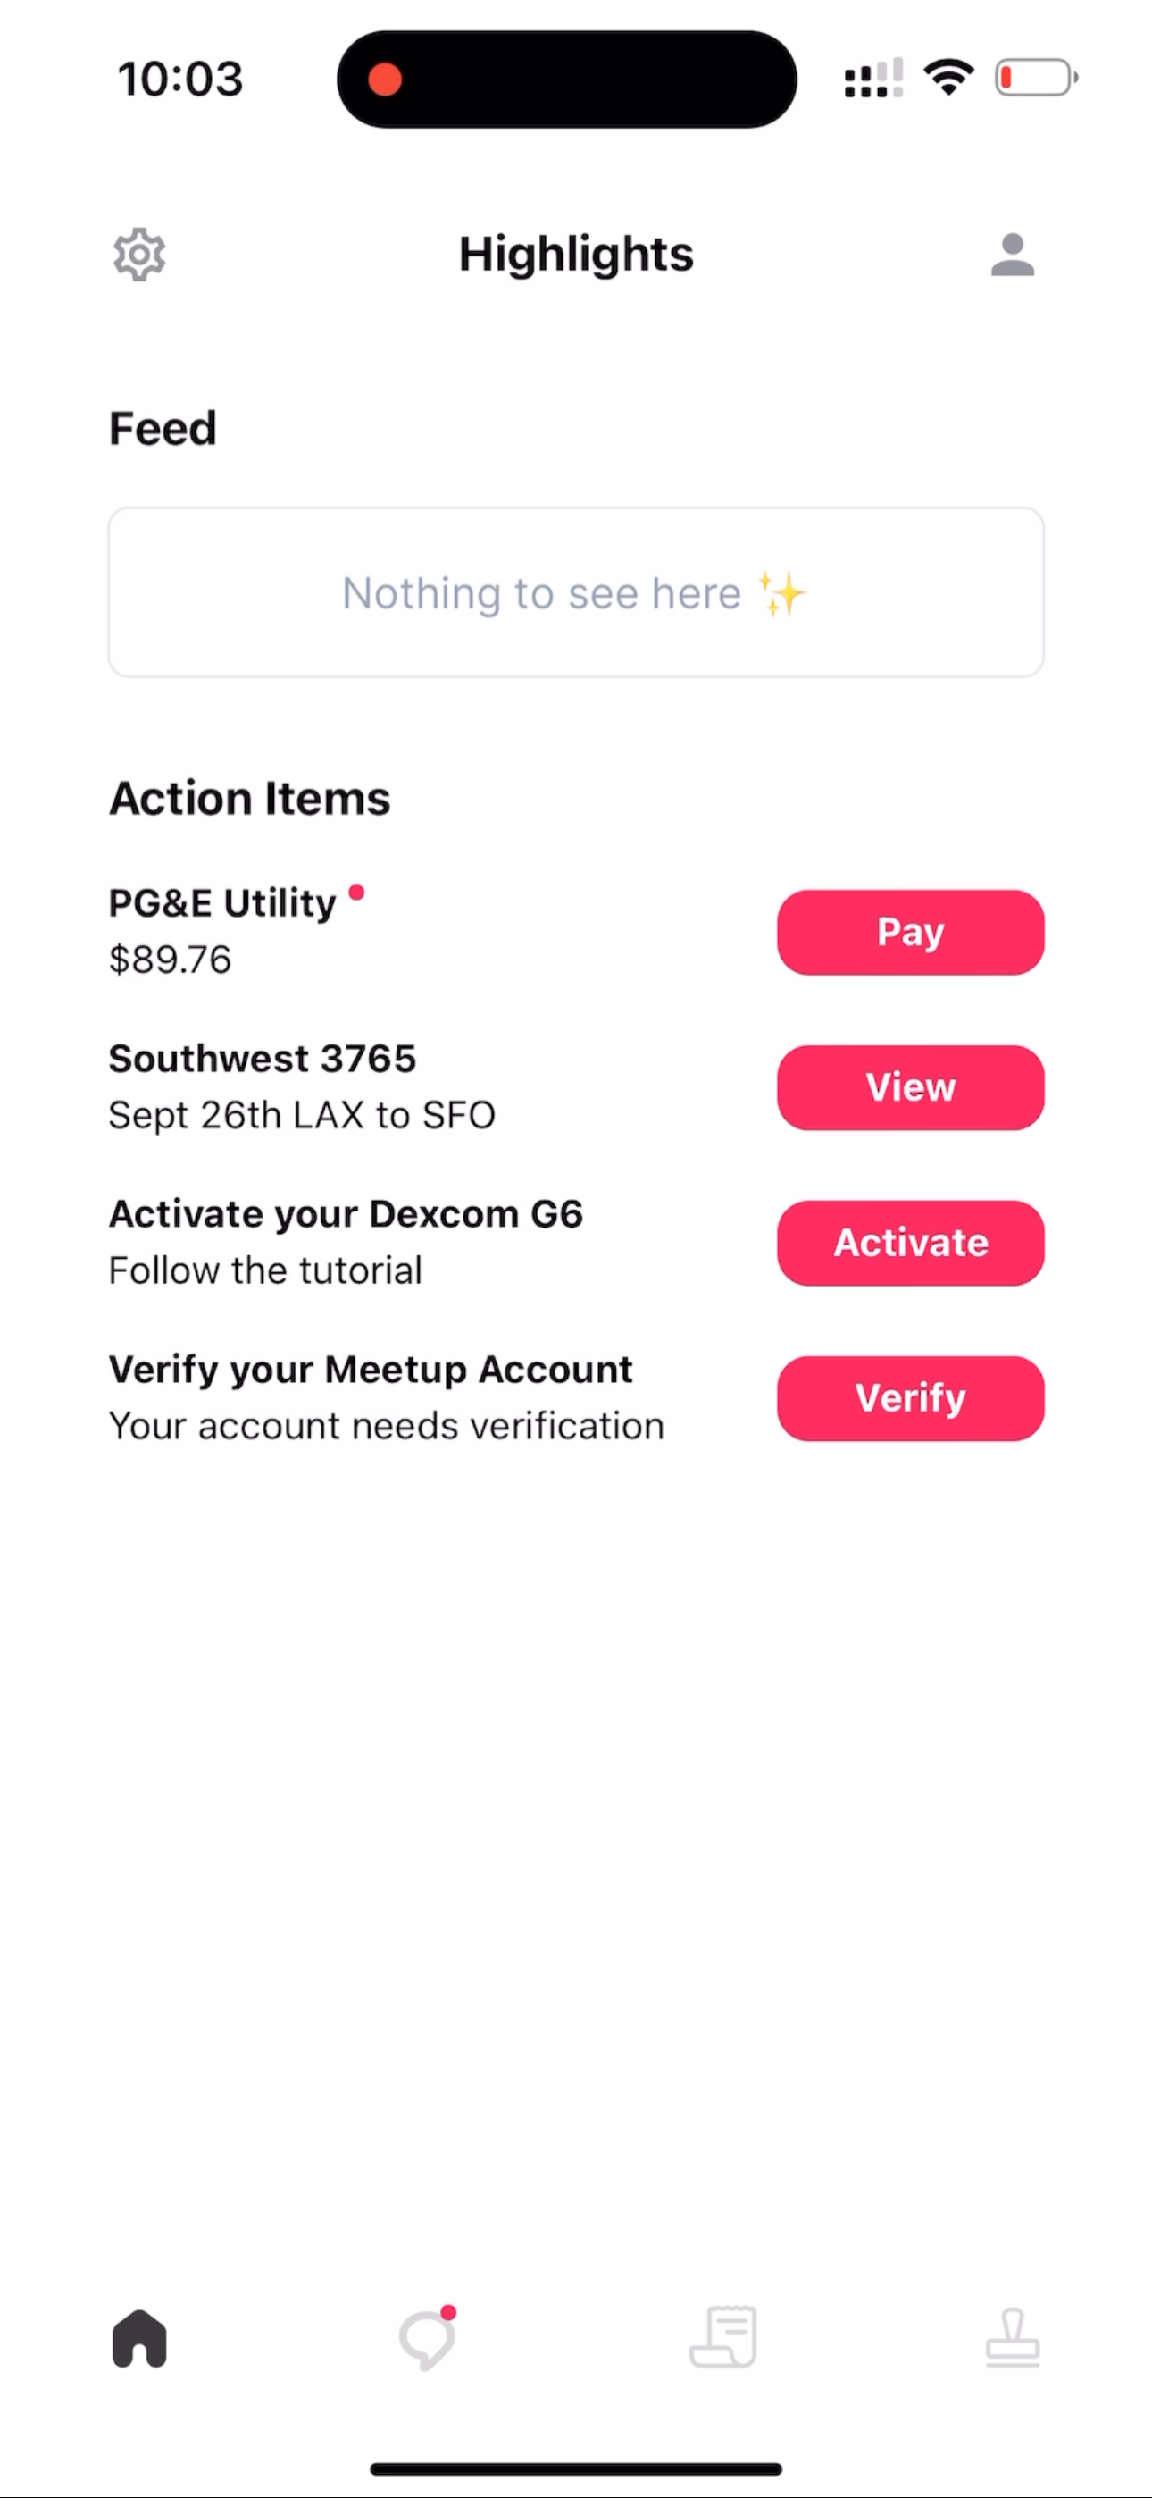Open the stamp tab icon
This screenshot has width=1152, height=2498.
coord(1013,2338)
